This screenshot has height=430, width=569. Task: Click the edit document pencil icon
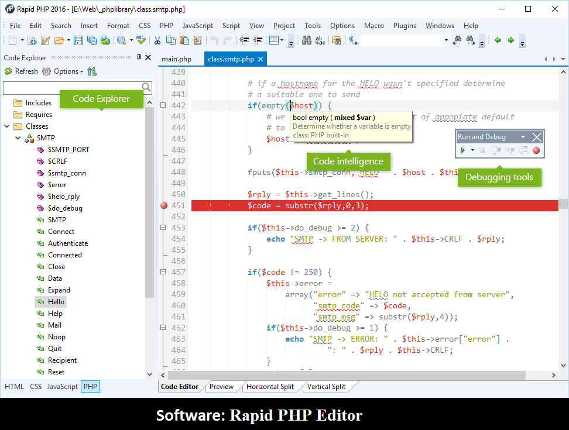45,40
